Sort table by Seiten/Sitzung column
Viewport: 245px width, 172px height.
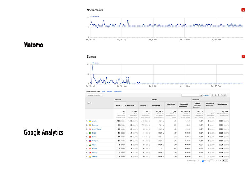click(x=171, y=104)
